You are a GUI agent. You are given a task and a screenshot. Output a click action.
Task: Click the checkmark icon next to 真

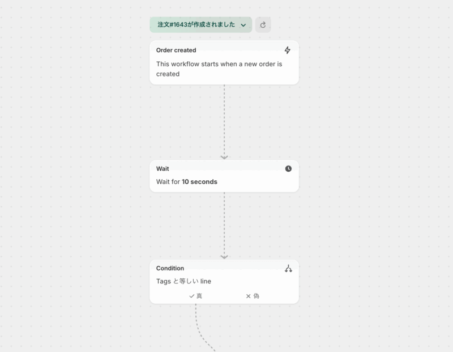pos(192,296)
